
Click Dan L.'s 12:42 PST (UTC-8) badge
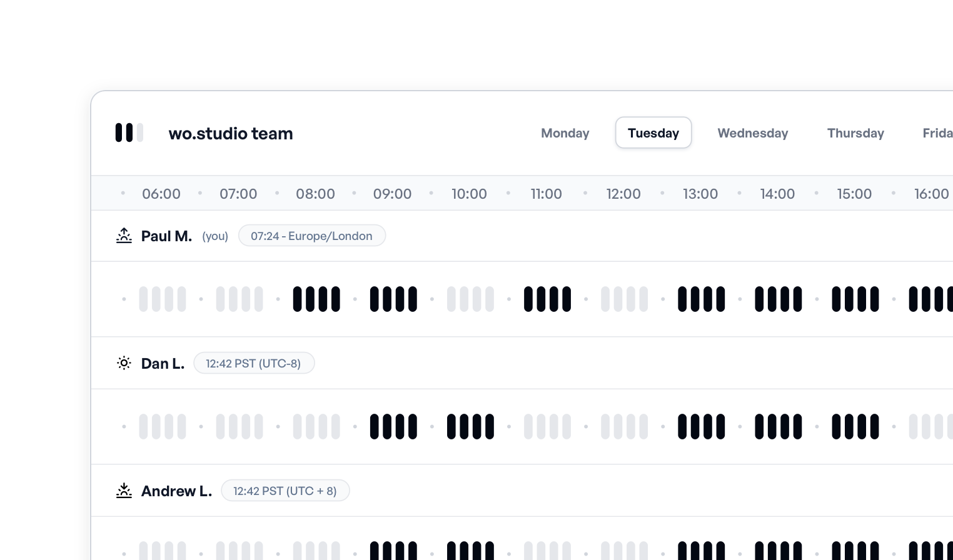(253, 363)
